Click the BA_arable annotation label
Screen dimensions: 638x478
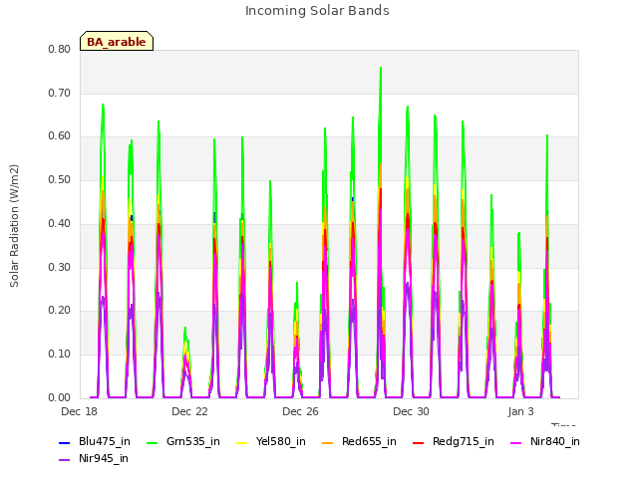(x=117, y=41)
